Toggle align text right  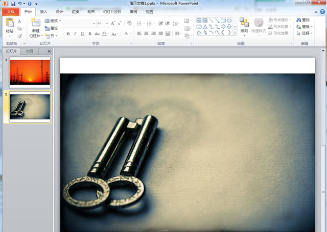click(x=153, y=34)
